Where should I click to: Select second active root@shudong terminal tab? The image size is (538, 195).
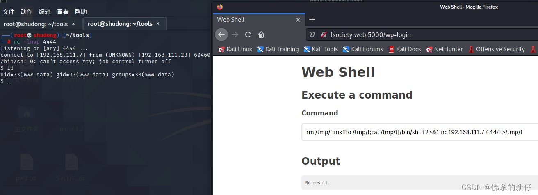point(120,24)
